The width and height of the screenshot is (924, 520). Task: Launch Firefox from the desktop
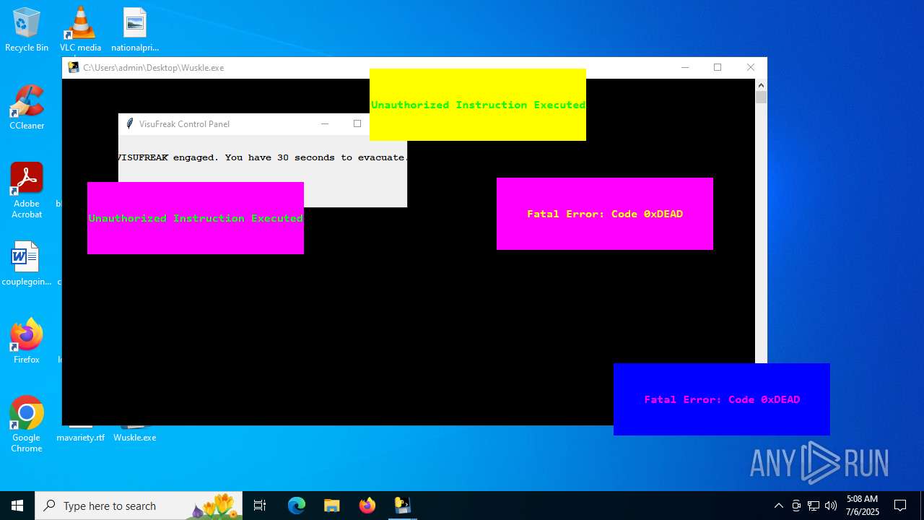pos(27,341)
